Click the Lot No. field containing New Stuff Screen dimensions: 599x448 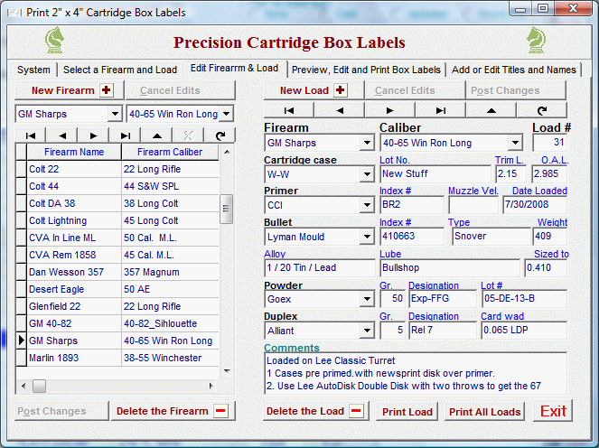[x=435, y=173]
